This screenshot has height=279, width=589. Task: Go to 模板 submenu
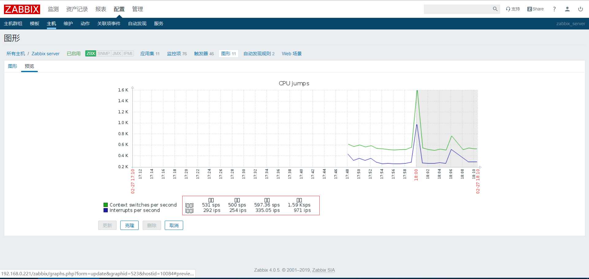click(34, 24)
